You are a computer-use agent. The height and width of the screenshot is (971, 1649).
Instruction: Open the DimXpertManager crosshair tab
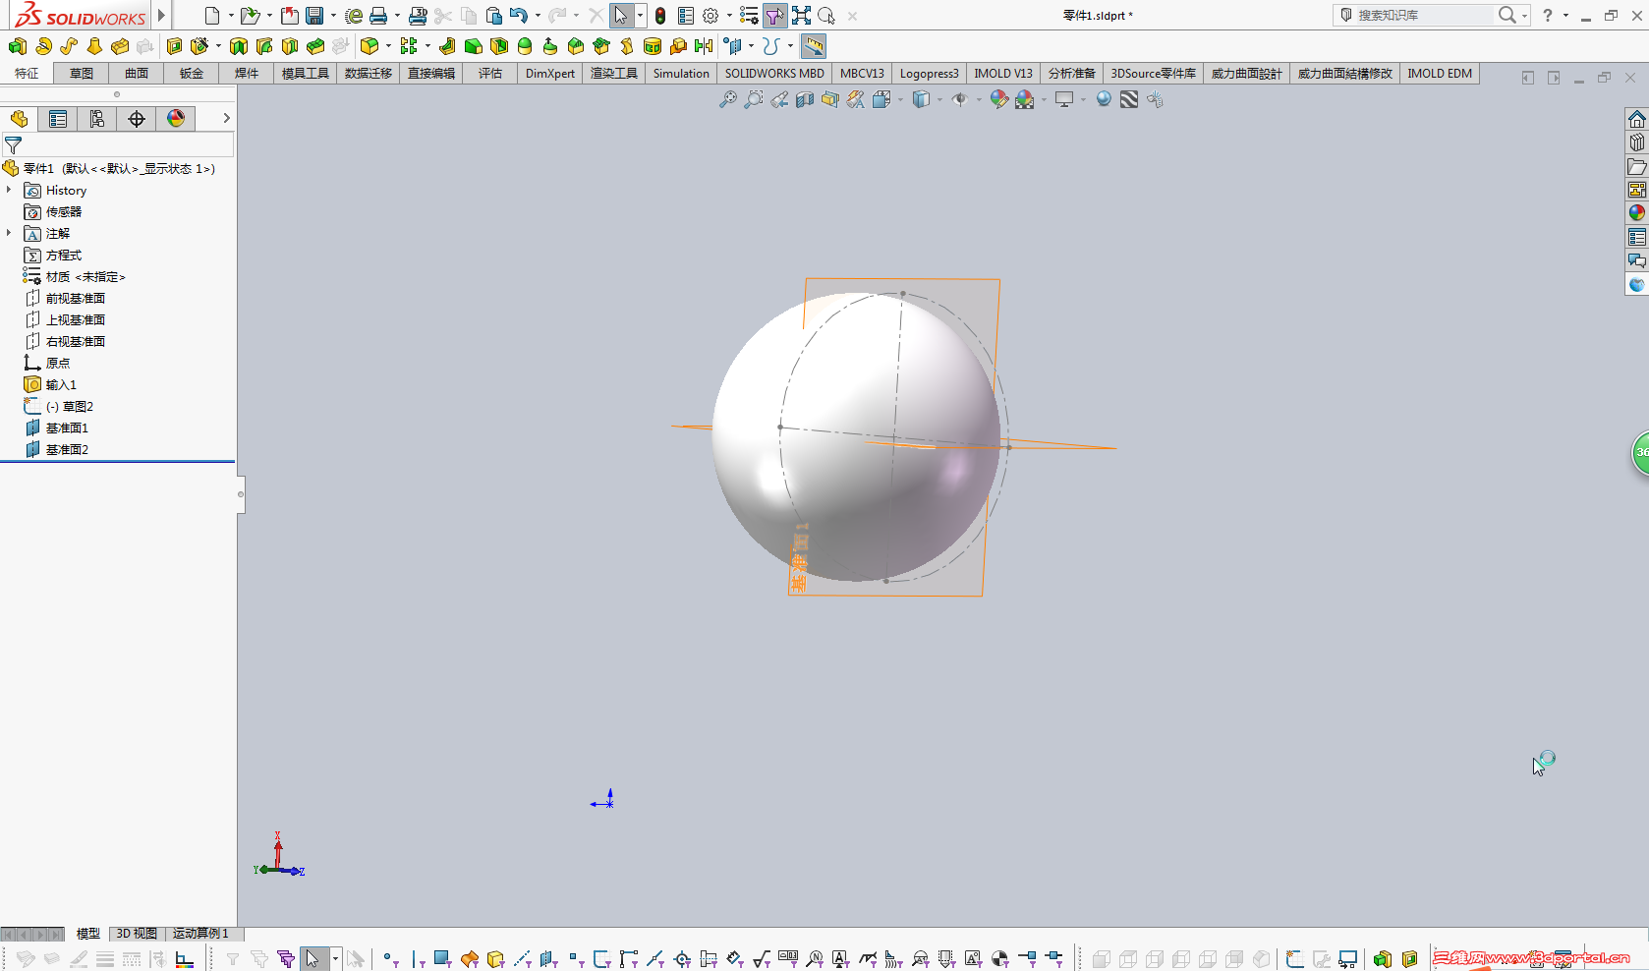click(137, 119)
